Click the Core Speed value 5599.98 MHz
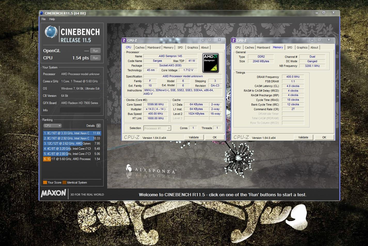The height and width of the screenshot is (246, 368). click(x=155, y=105)
